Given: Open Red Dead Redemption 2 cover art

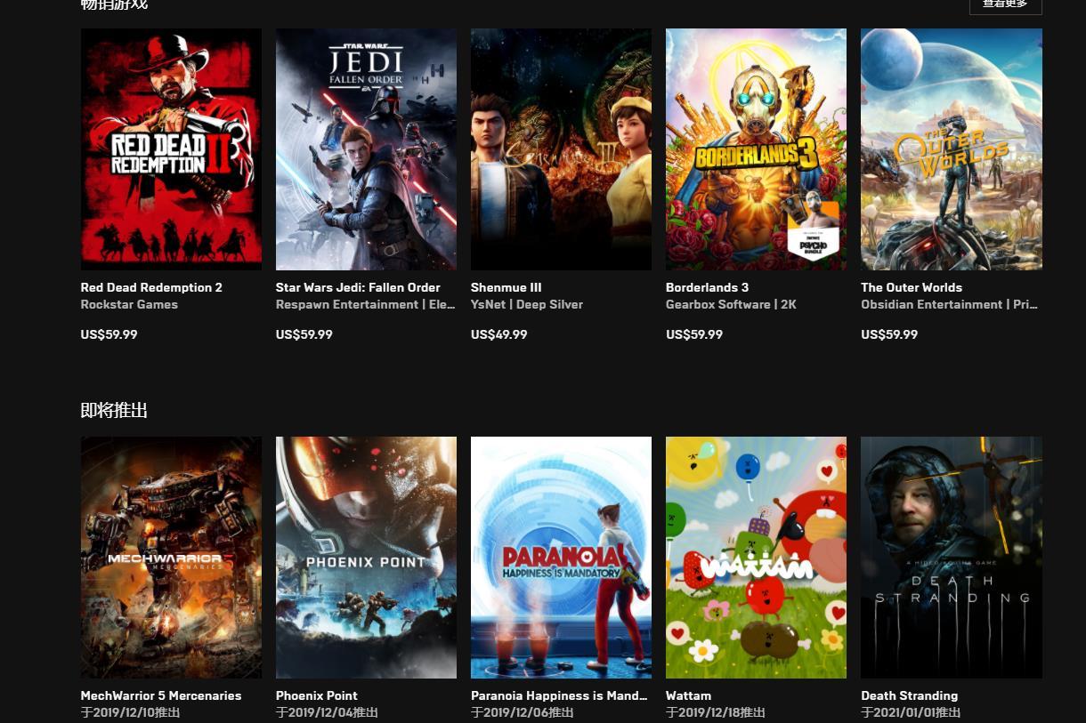Looking at the screenshot, I should pyautogui.click(x=171, y=149).
